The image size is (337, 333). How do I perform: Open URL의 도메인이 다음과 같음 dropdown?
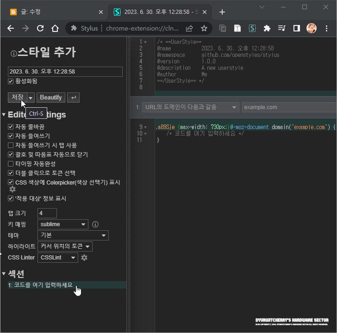coord(191,107)
